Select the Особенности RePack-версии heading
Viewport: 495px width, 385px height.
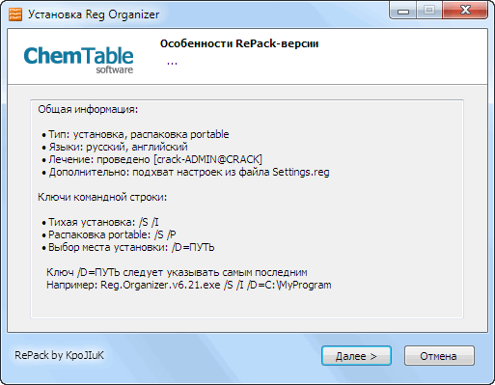click(x=239, y=43)
